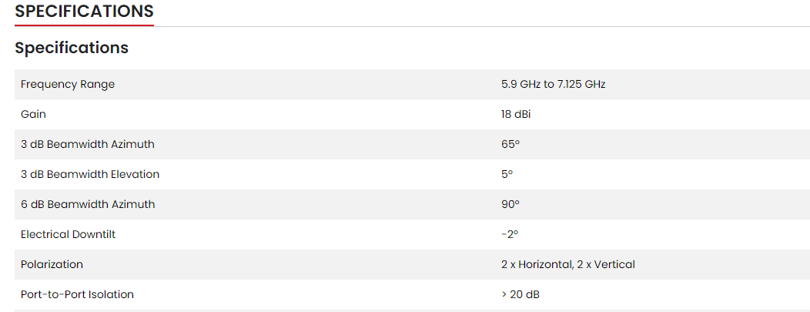Click the 90° beamwidth value

[510, 204]
